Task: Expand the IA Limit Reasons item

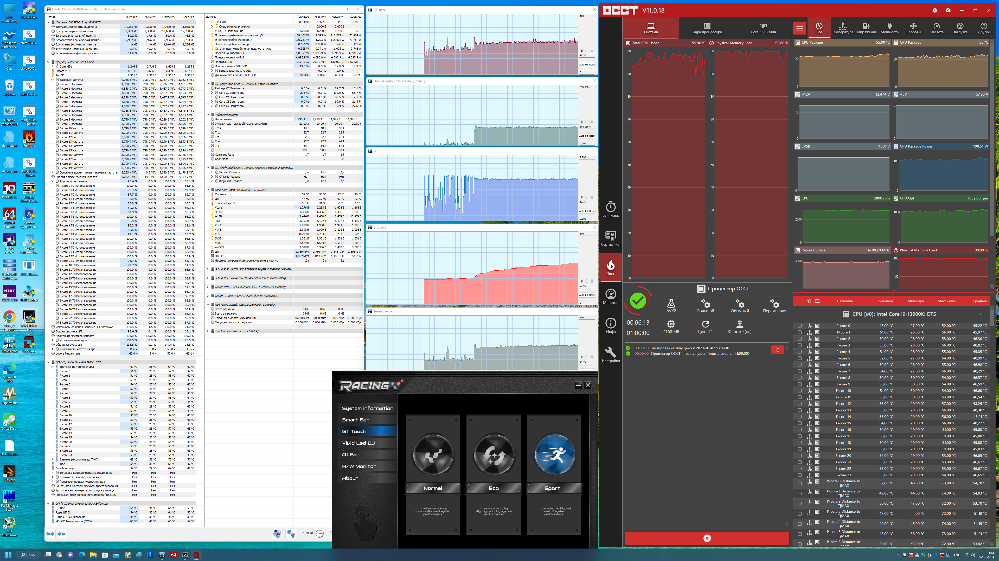Action: [x=212, y=172]
